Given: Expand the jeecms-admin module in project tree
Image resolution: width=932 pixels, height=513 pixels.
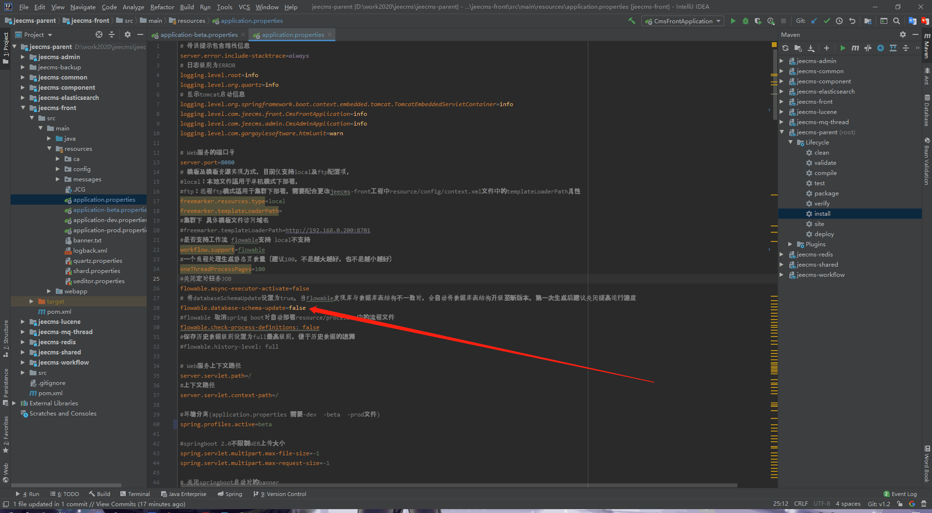Looking at the screenshot, I should tap(23, 57).
